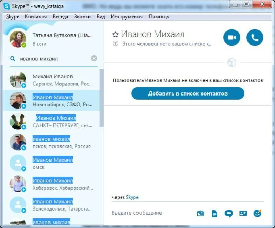Image resolution: width=275 pixels, height=228 pixels.
Task: Click plus badge on псков contact avatar
Action: point(24,148)
